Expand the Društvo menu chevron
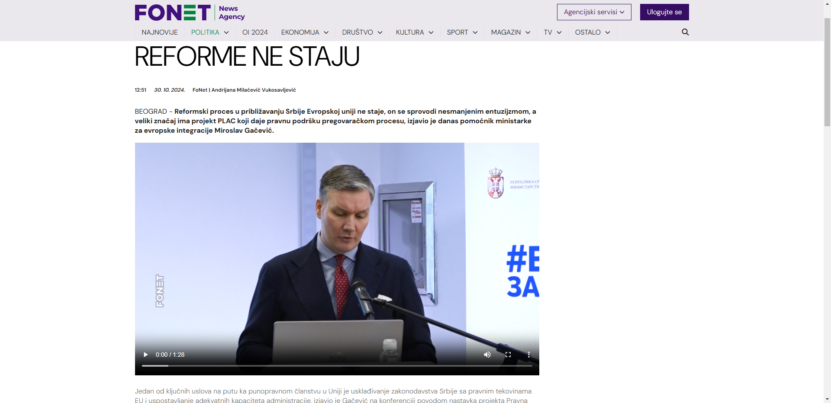The width and height of the screenshot is (831, 403). tap(380, 32)
